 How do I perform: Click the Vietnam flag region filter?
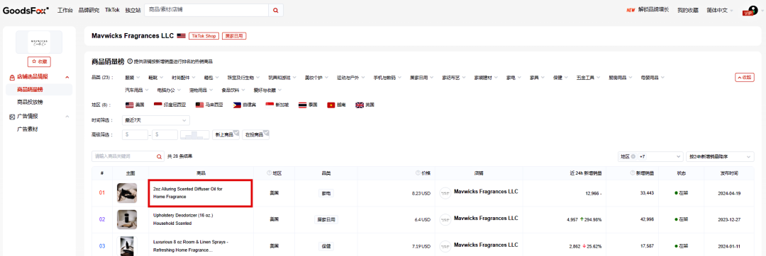pyautogui.click(x=332, y=105)
